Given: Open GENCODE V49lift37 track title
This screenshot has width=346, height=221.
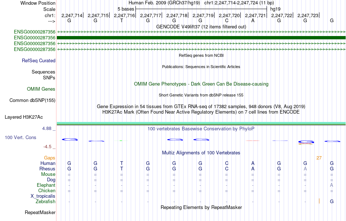Looking at the screenshot, I should tap(201, 27).
